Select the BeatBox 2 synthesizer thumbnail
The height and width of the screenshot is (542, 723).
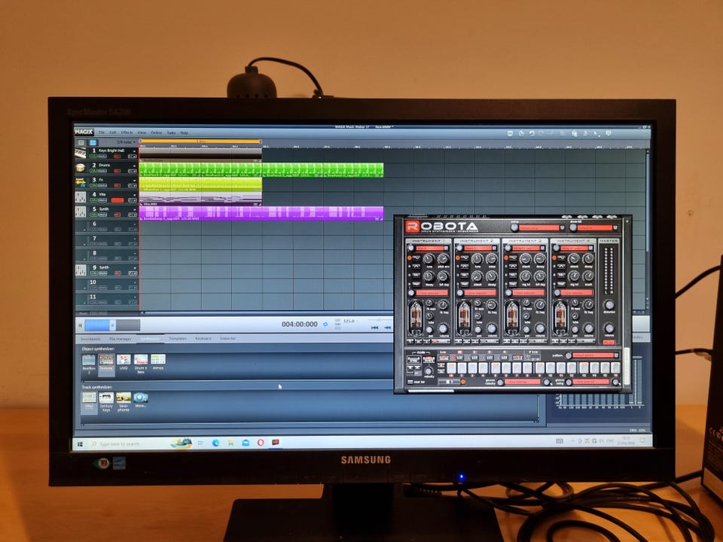click(89, 360)
